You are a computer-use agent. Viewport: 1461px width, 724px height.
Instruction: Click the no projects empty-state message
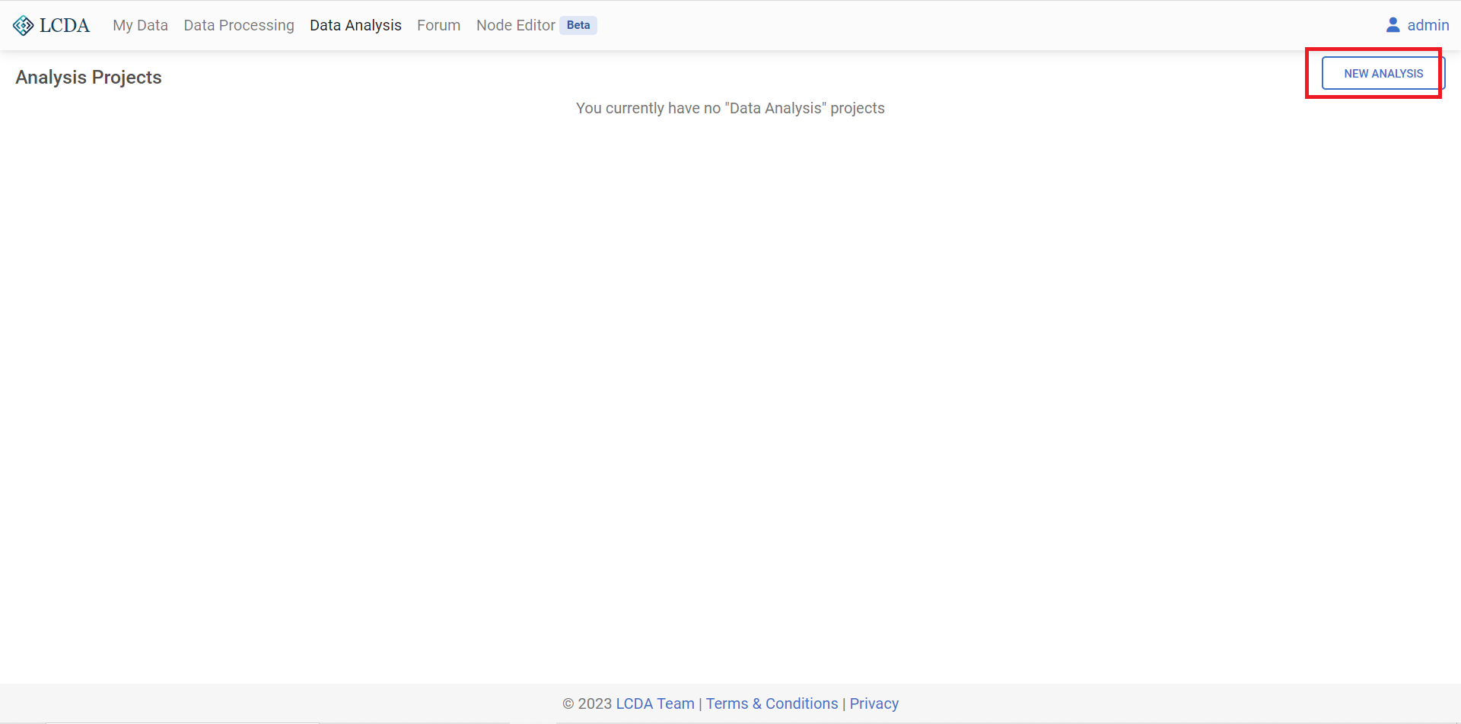point(730,108)
